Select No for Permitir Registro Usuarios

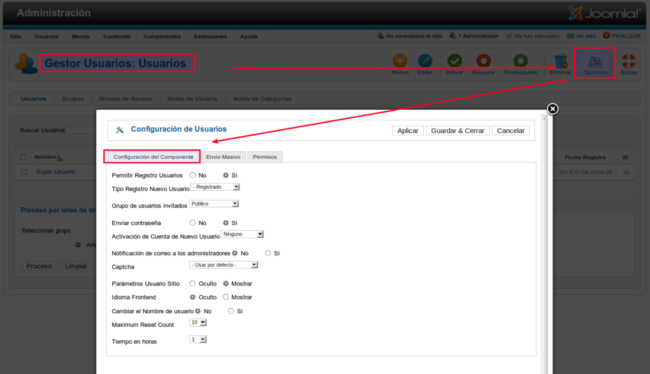click(x=193, y=175)
